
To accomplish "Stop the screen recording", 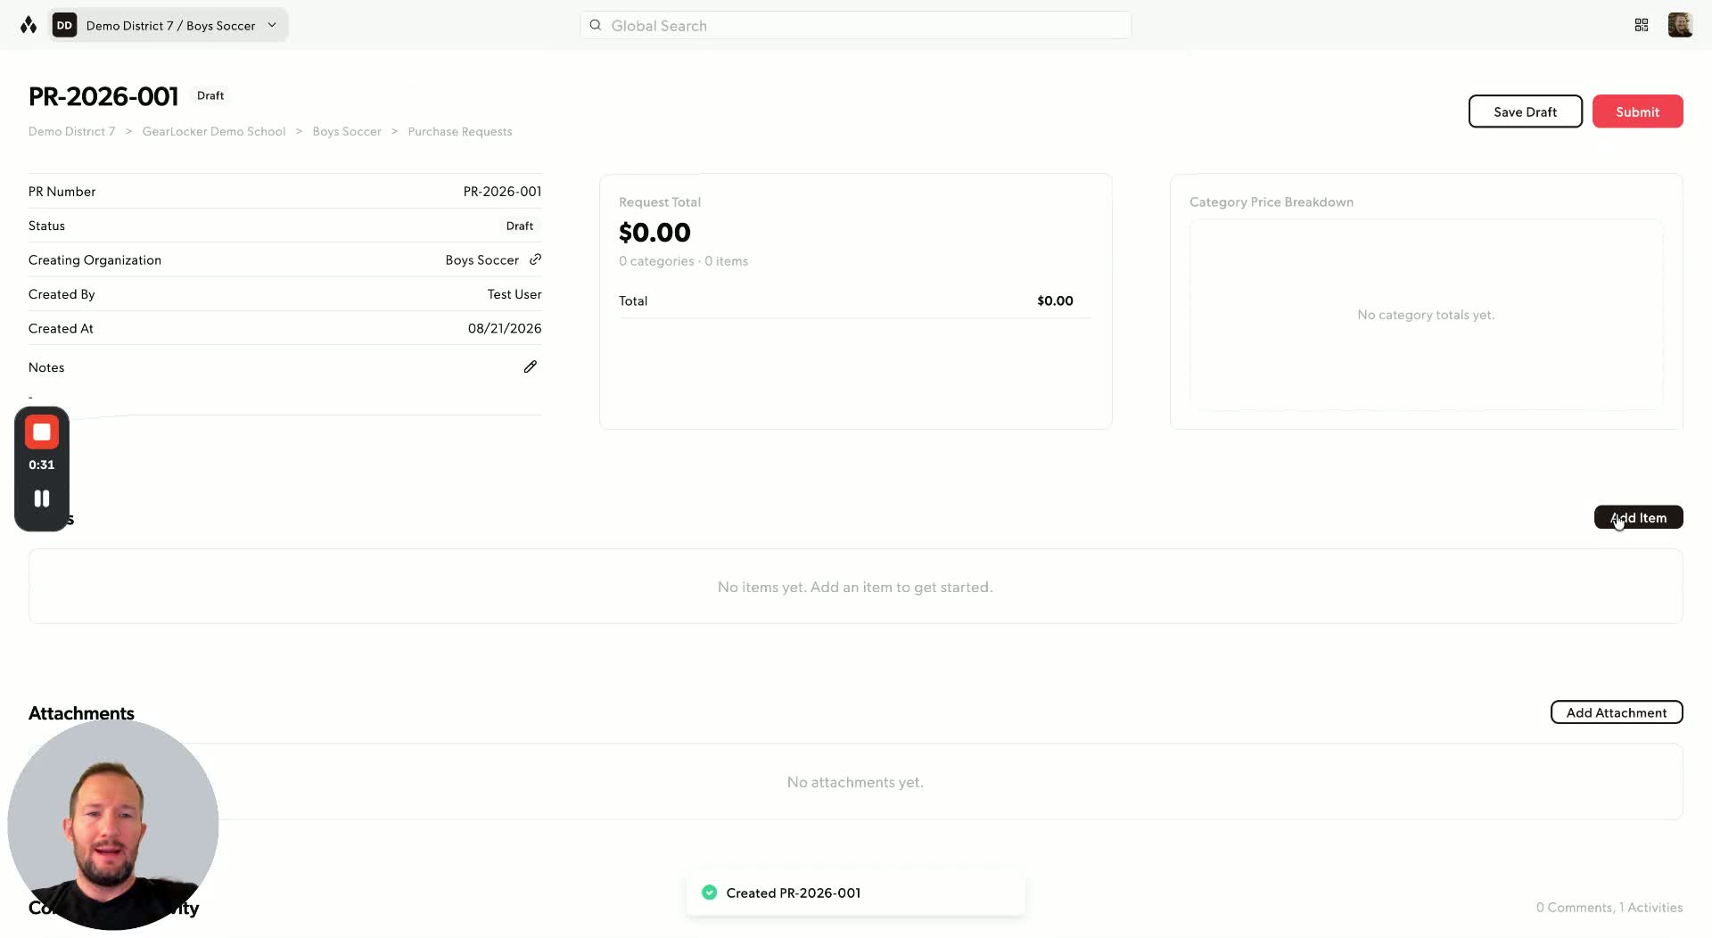I will point(42,432).
